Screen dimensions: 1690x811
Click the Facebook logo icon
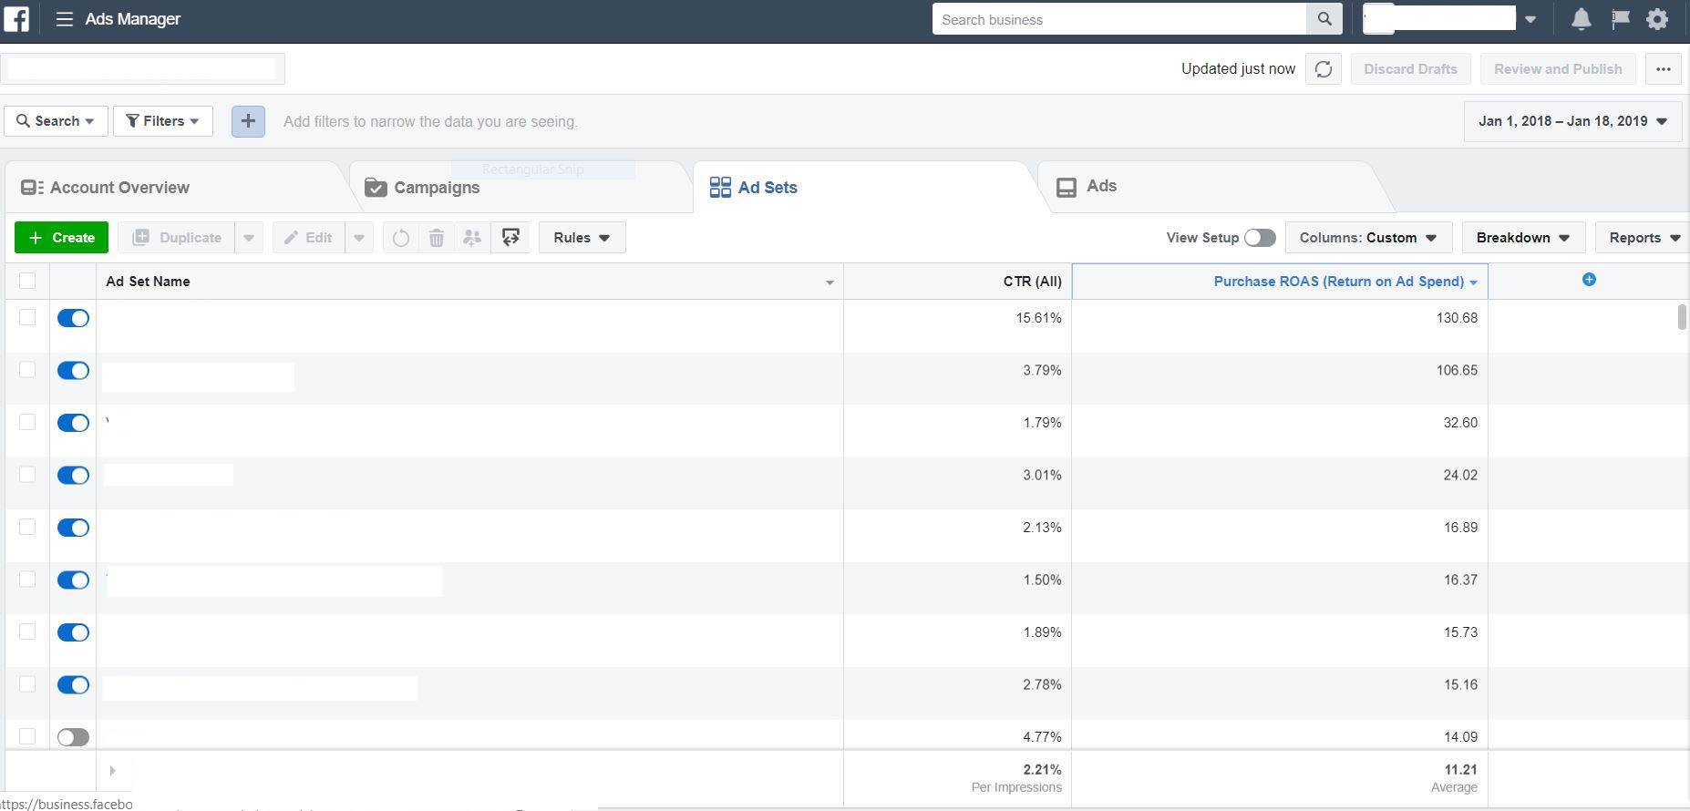point(16,19)
